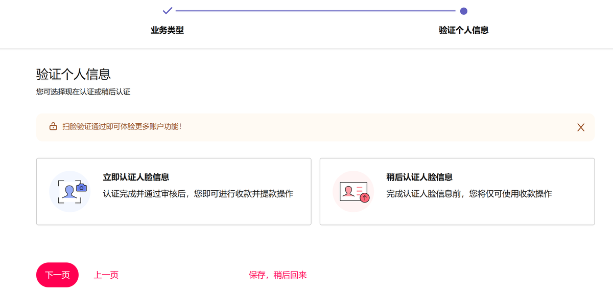Select the 验证个人信息 step label
Viewport: 613px width, 292px height.
464,30
